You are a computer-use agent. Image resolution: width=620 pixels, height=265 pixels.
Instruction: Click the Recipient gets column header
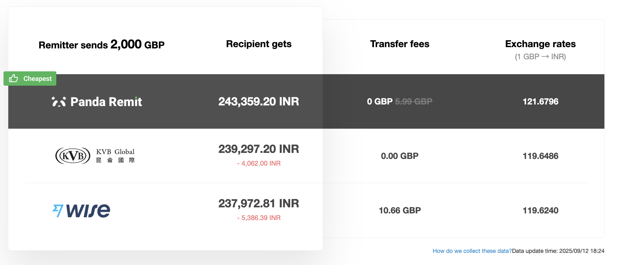tap(258, 44)
